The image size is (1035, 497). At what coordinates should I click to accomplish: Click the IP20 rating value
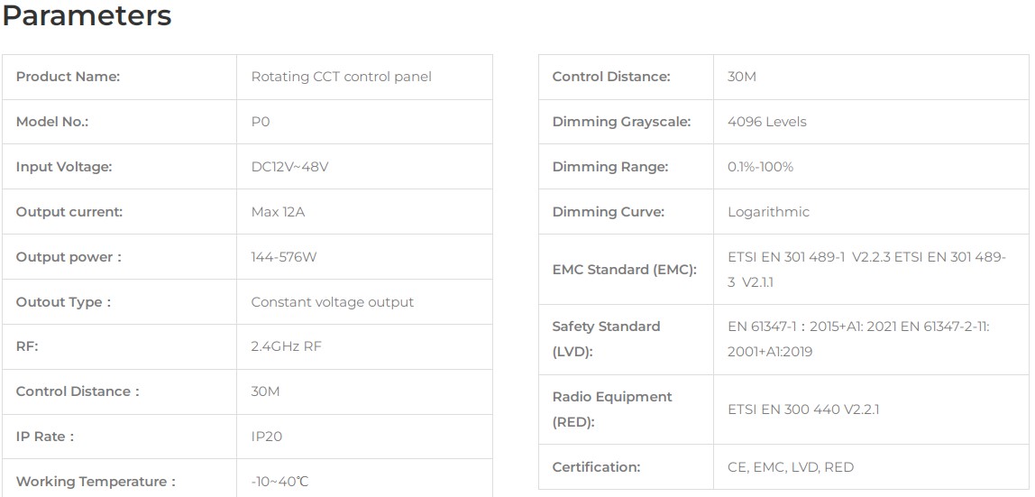coord(267,437)
